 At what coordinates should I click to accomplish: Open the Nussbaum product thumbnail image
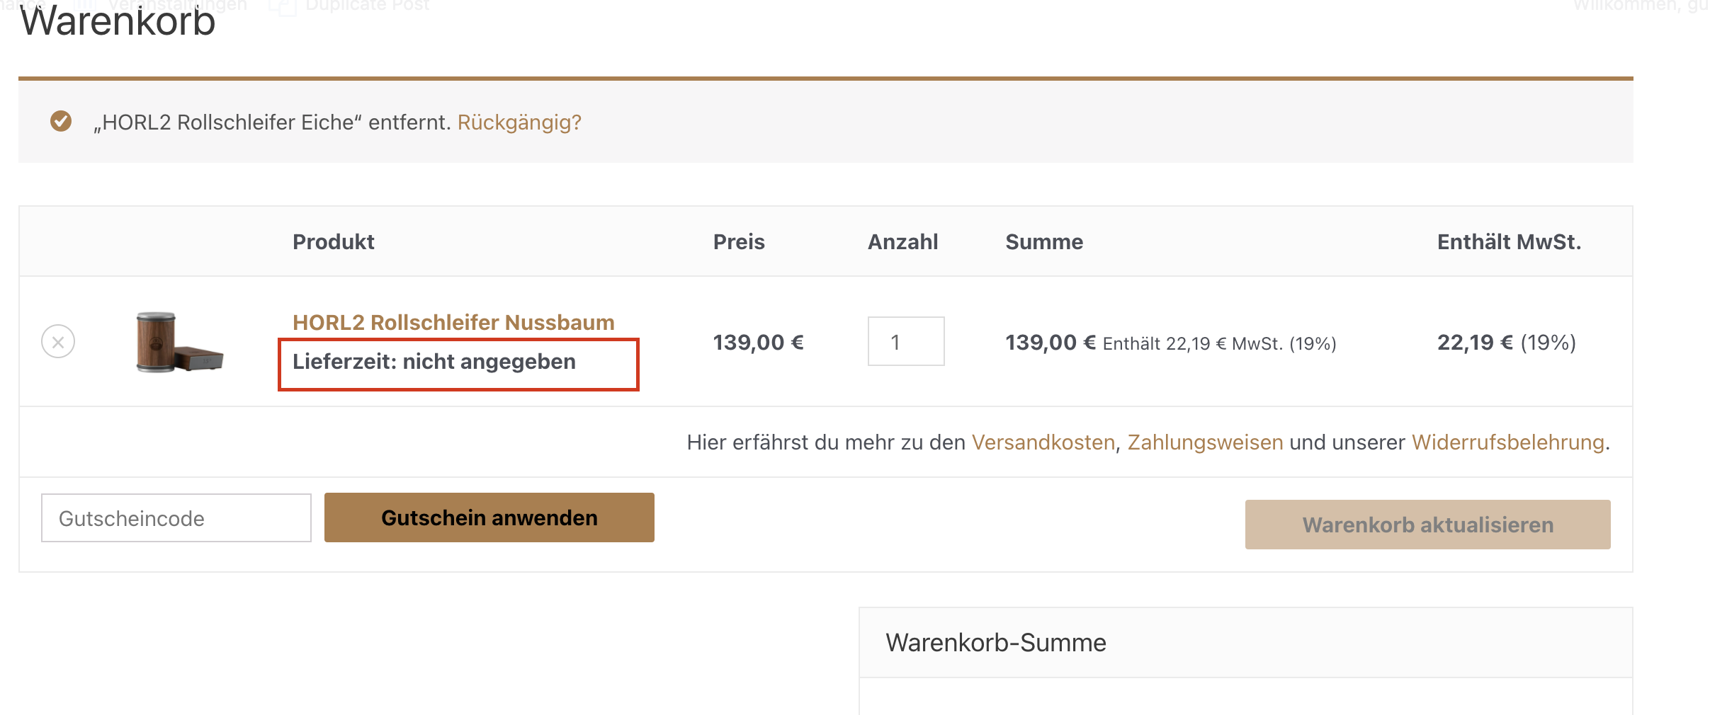pyautogui.click(x=179, y=342)
